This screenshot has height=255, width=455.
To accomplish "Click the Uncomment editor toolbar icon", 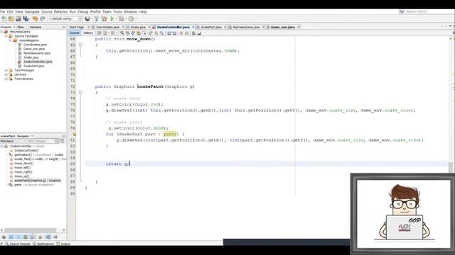I will click(x=199, y=33).
